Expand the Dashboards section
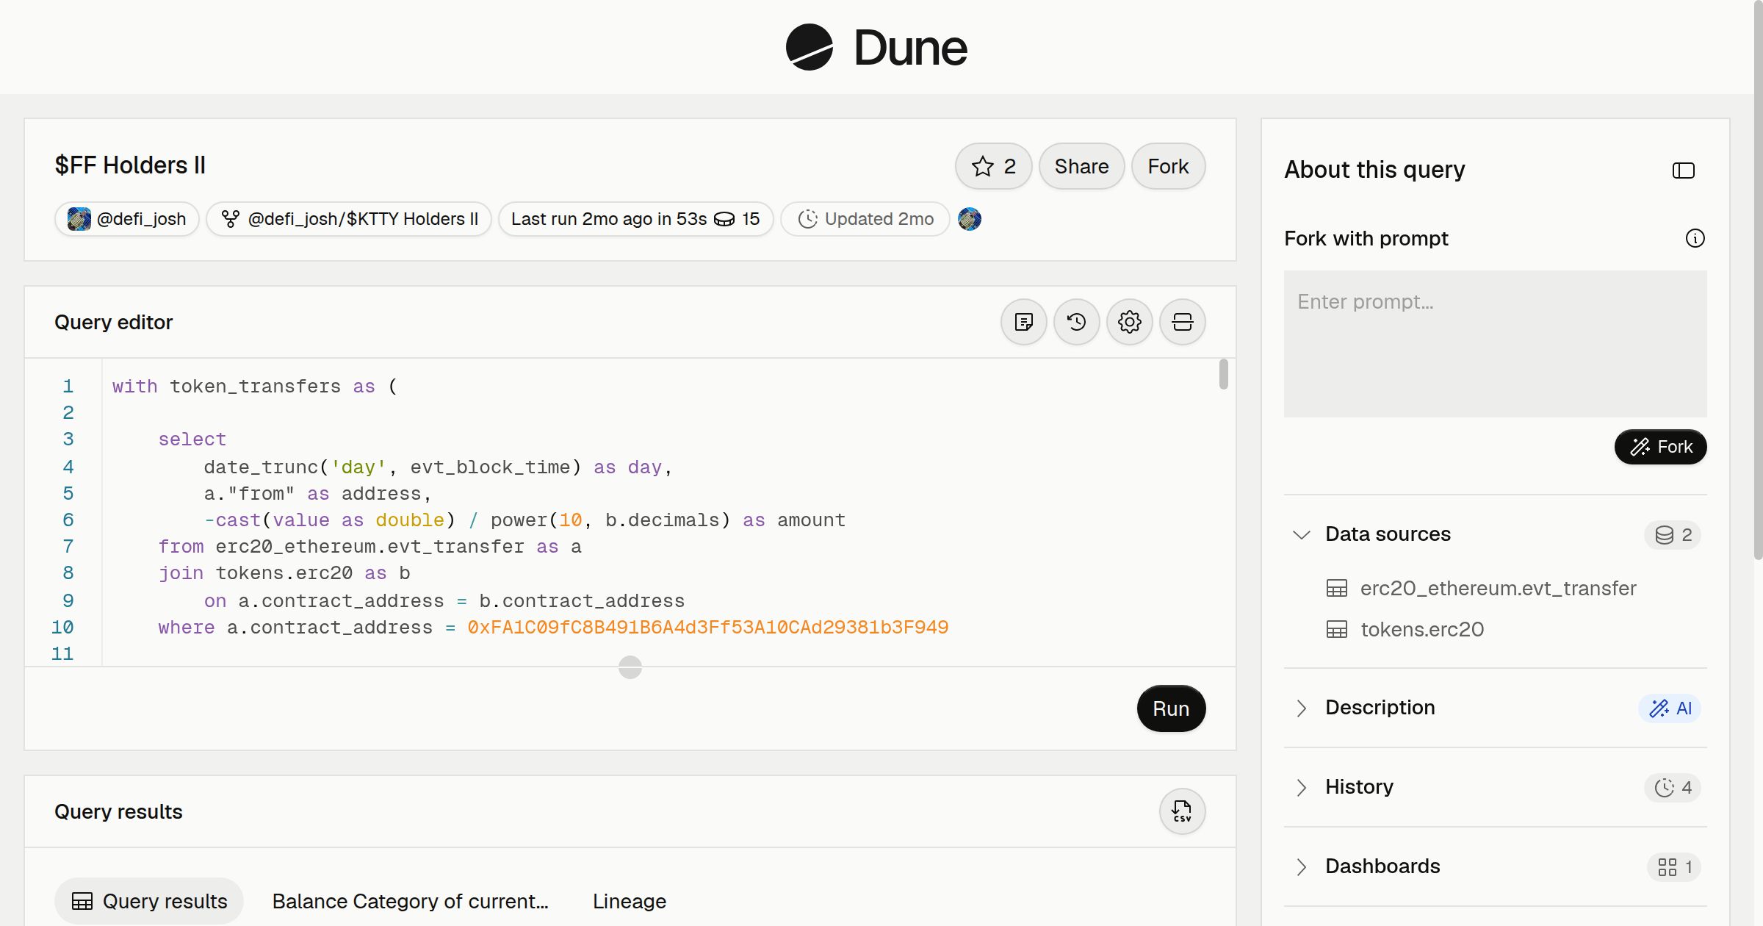 [x=1301, y=866]
